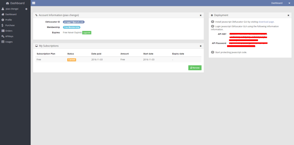Screen dimensions: 294x145
Task: Toggle the hamburger sidebar menu icon
Action: (x=33, y=3)
